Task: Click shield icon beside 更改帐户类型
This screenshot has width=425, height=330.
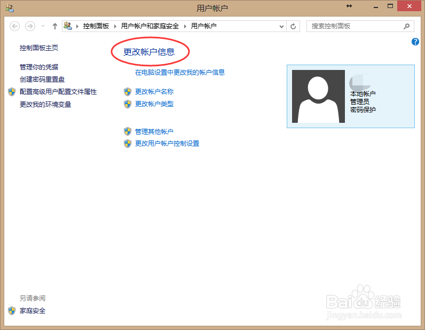Action: (x=128, y=104)
